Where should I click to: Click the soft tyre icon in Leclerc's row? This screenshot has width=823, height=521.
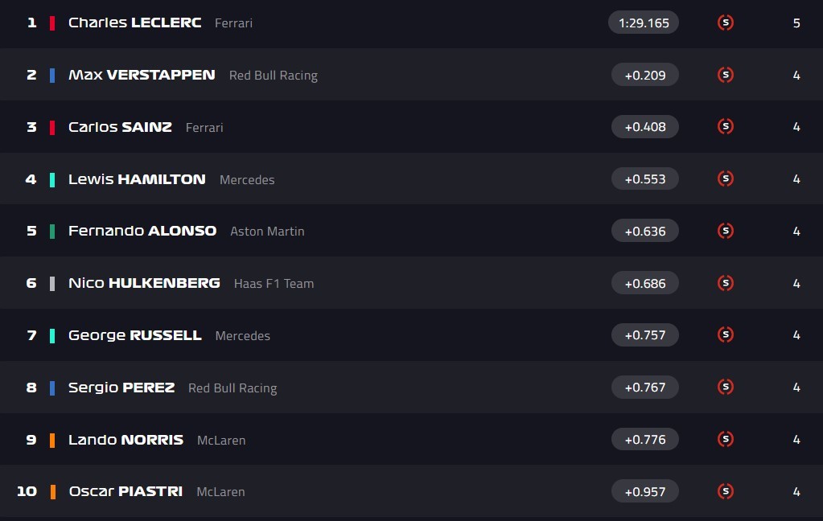(725, 23)
